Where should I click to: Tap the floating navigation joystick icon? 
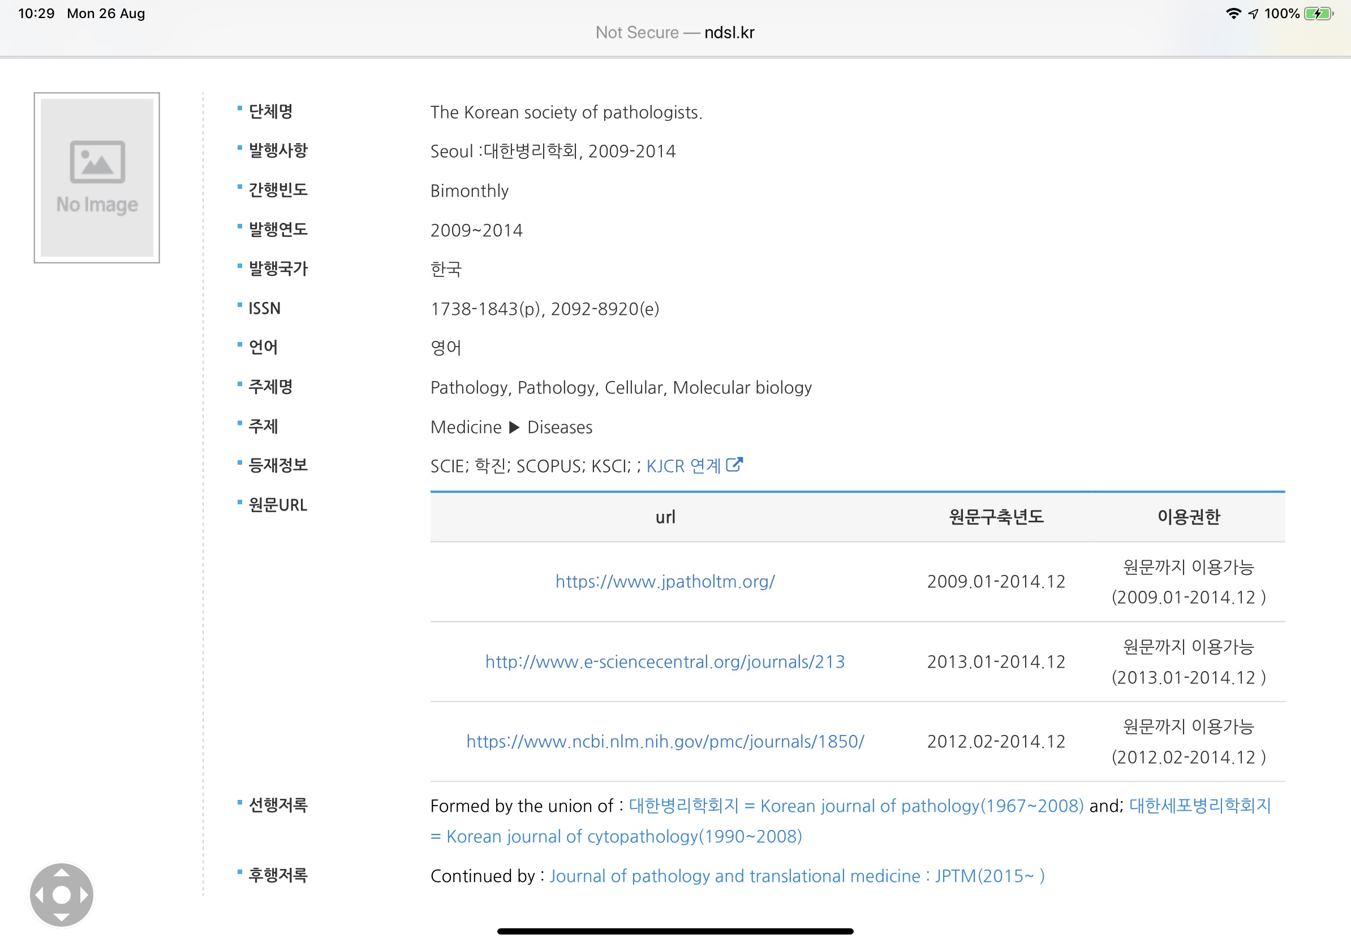[61, 894]
